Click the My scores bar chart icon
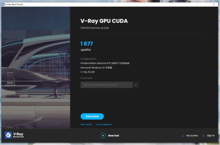 pyautogui.click(x=182, y=136)
